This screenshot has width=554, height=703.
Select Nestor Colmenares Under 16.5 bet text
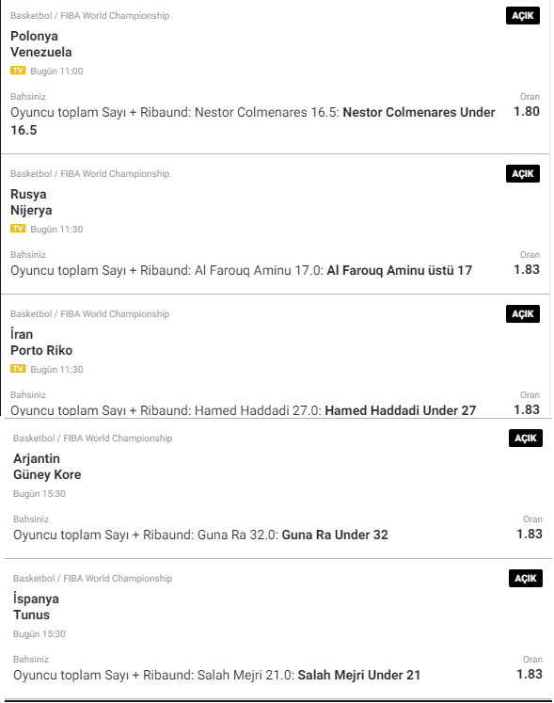253,121
